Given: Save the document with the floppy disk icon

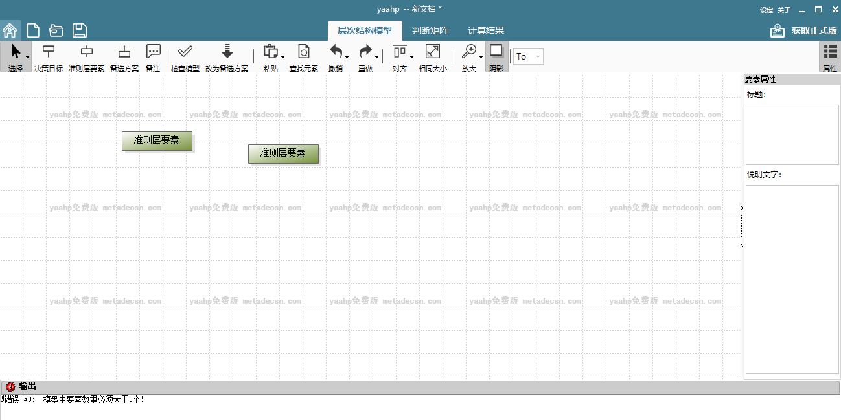Looking at the screenshot, I should pyautogui.click(x=80, y=30).
